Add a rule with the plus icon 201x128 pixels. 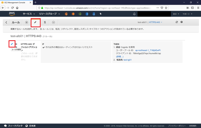coord(27,22)
